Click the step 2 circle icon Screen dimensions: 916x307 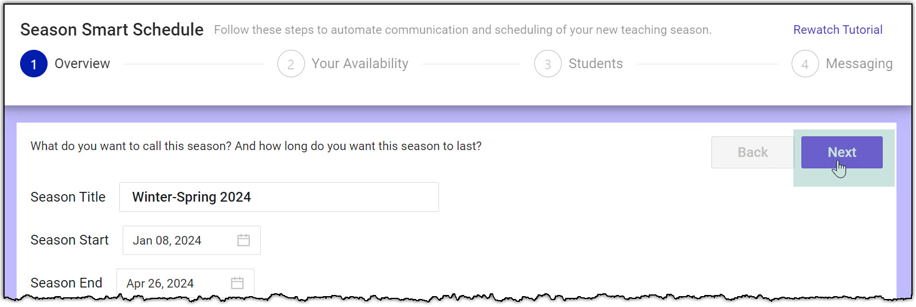coord(291,64)
